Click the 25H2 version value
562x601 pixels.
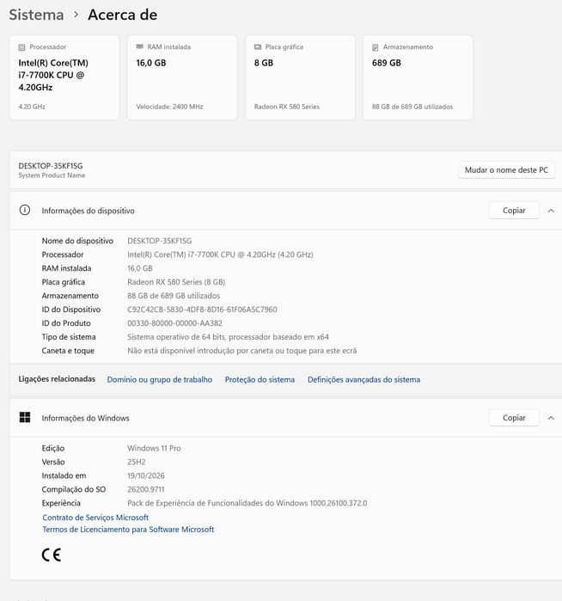(x=137, y=462)
